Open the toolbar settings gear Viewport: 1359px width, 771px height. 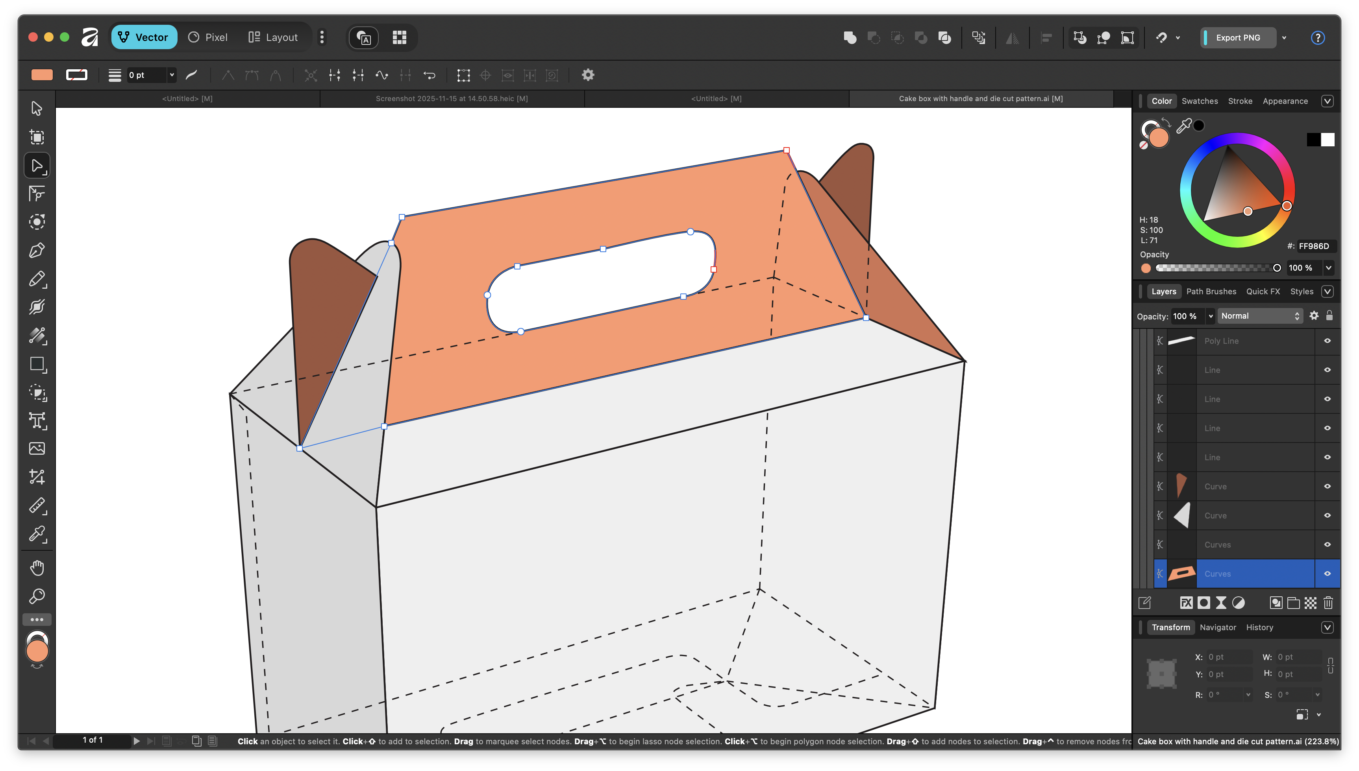click(588, 75)
